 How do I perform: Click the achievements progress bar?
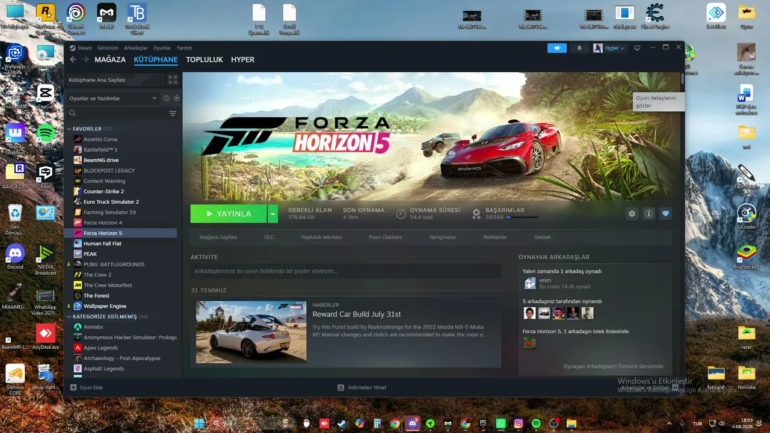[x=522, y=217]
